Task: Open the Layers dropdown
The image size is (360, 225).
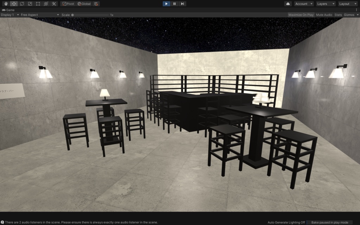Action: 325,4
